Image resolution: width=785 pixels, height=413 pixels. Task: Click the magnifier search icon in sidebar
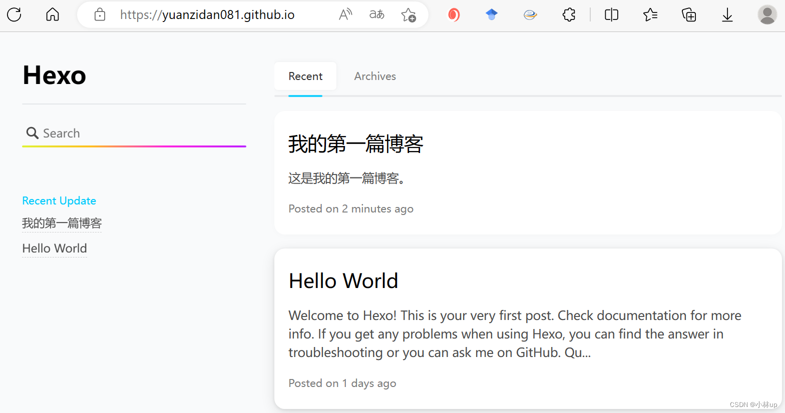tap(33, 133)
